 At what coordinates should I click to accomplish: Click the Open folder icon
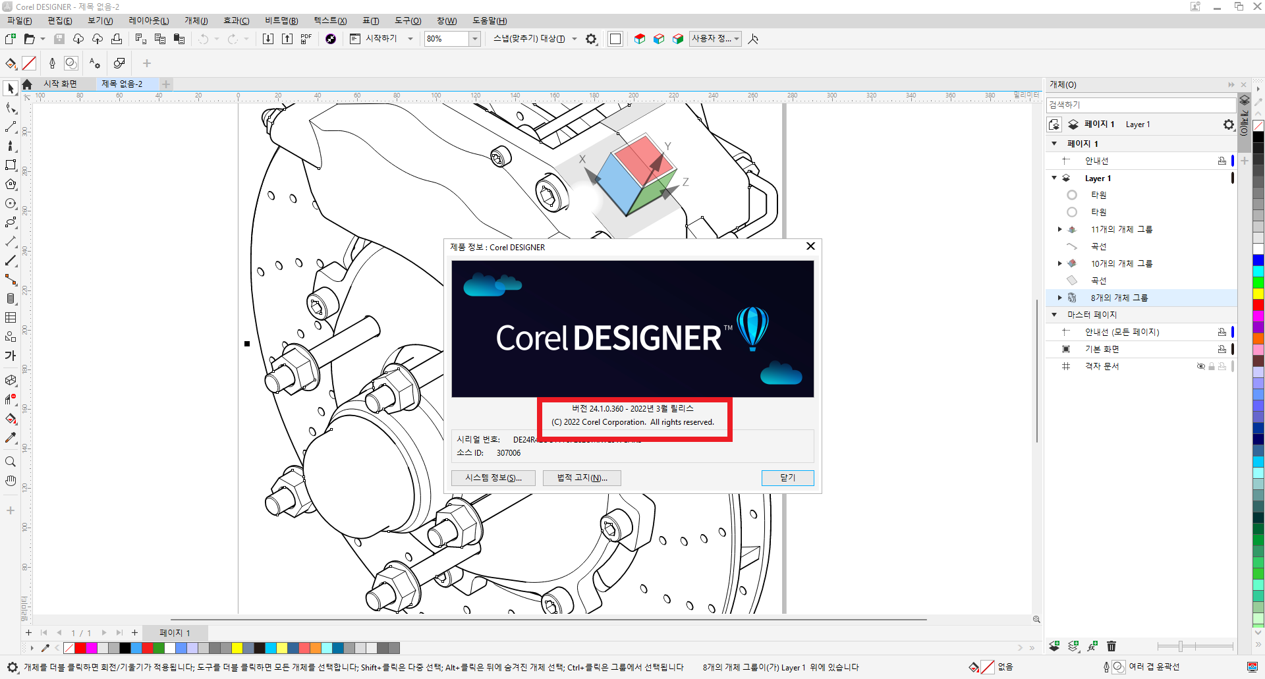29,39
